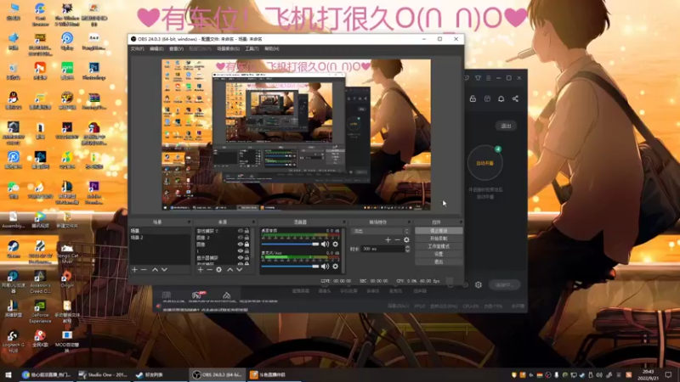This screenshot has width=680, height=382.
Task: Click the 停止推流 button
Action: pos(439,231)
